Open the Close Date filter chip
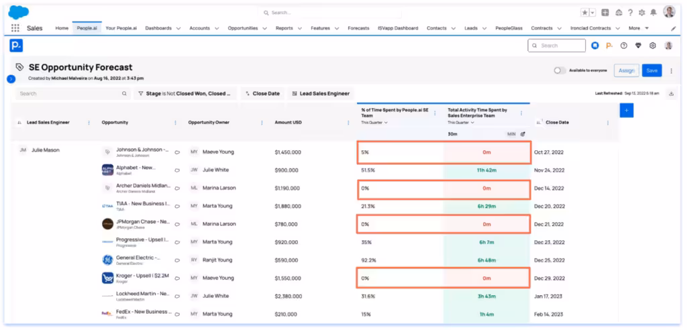 coord(262,93)
